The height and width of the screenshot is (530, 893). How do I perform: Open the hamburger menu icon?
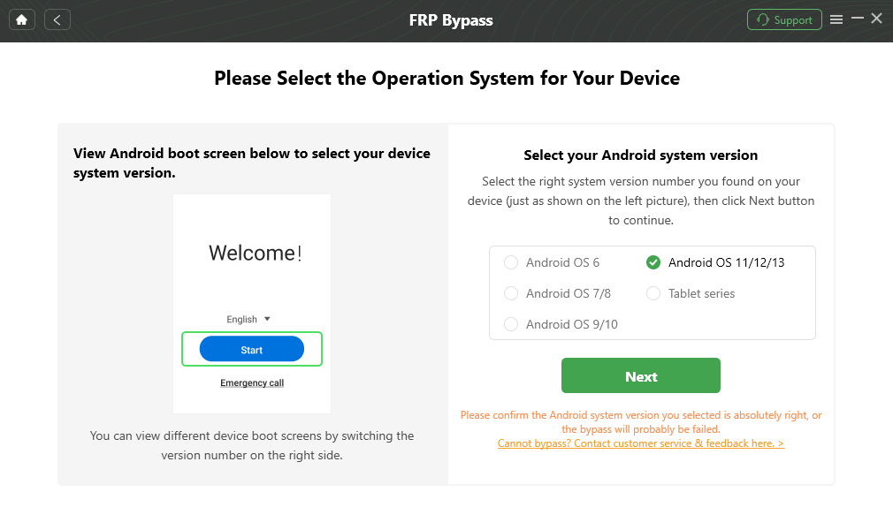(836, 19)
